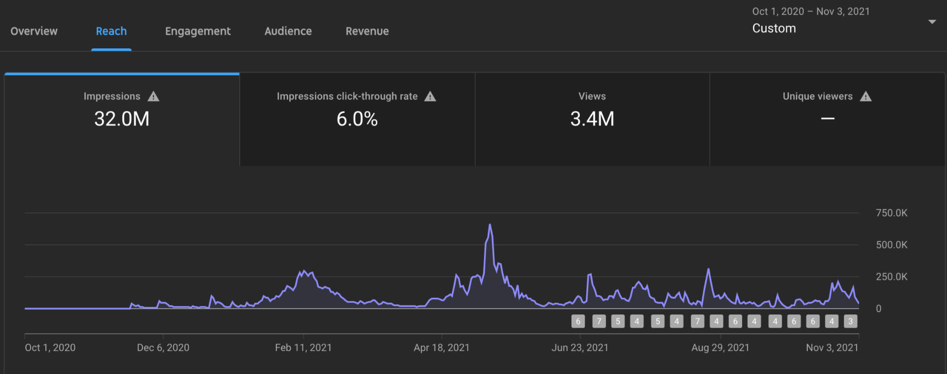This screenshot has width=947, height=374.
Task: Click the highest peak on the impressions chart
Action: pos(490,225)
